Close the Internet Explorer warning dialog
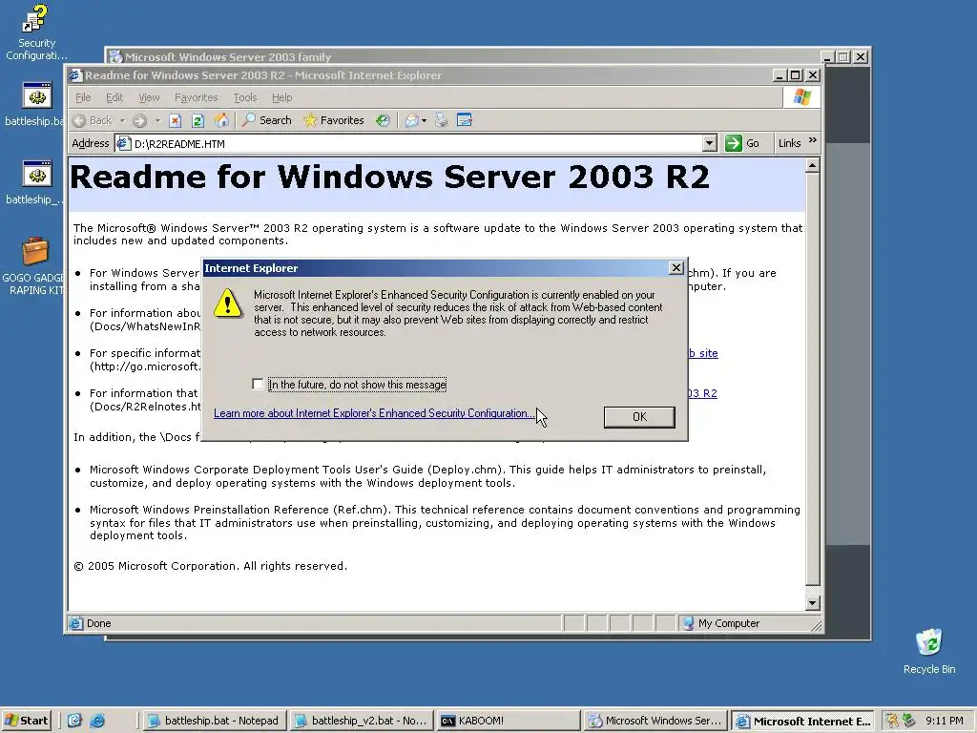 [676, 268]
